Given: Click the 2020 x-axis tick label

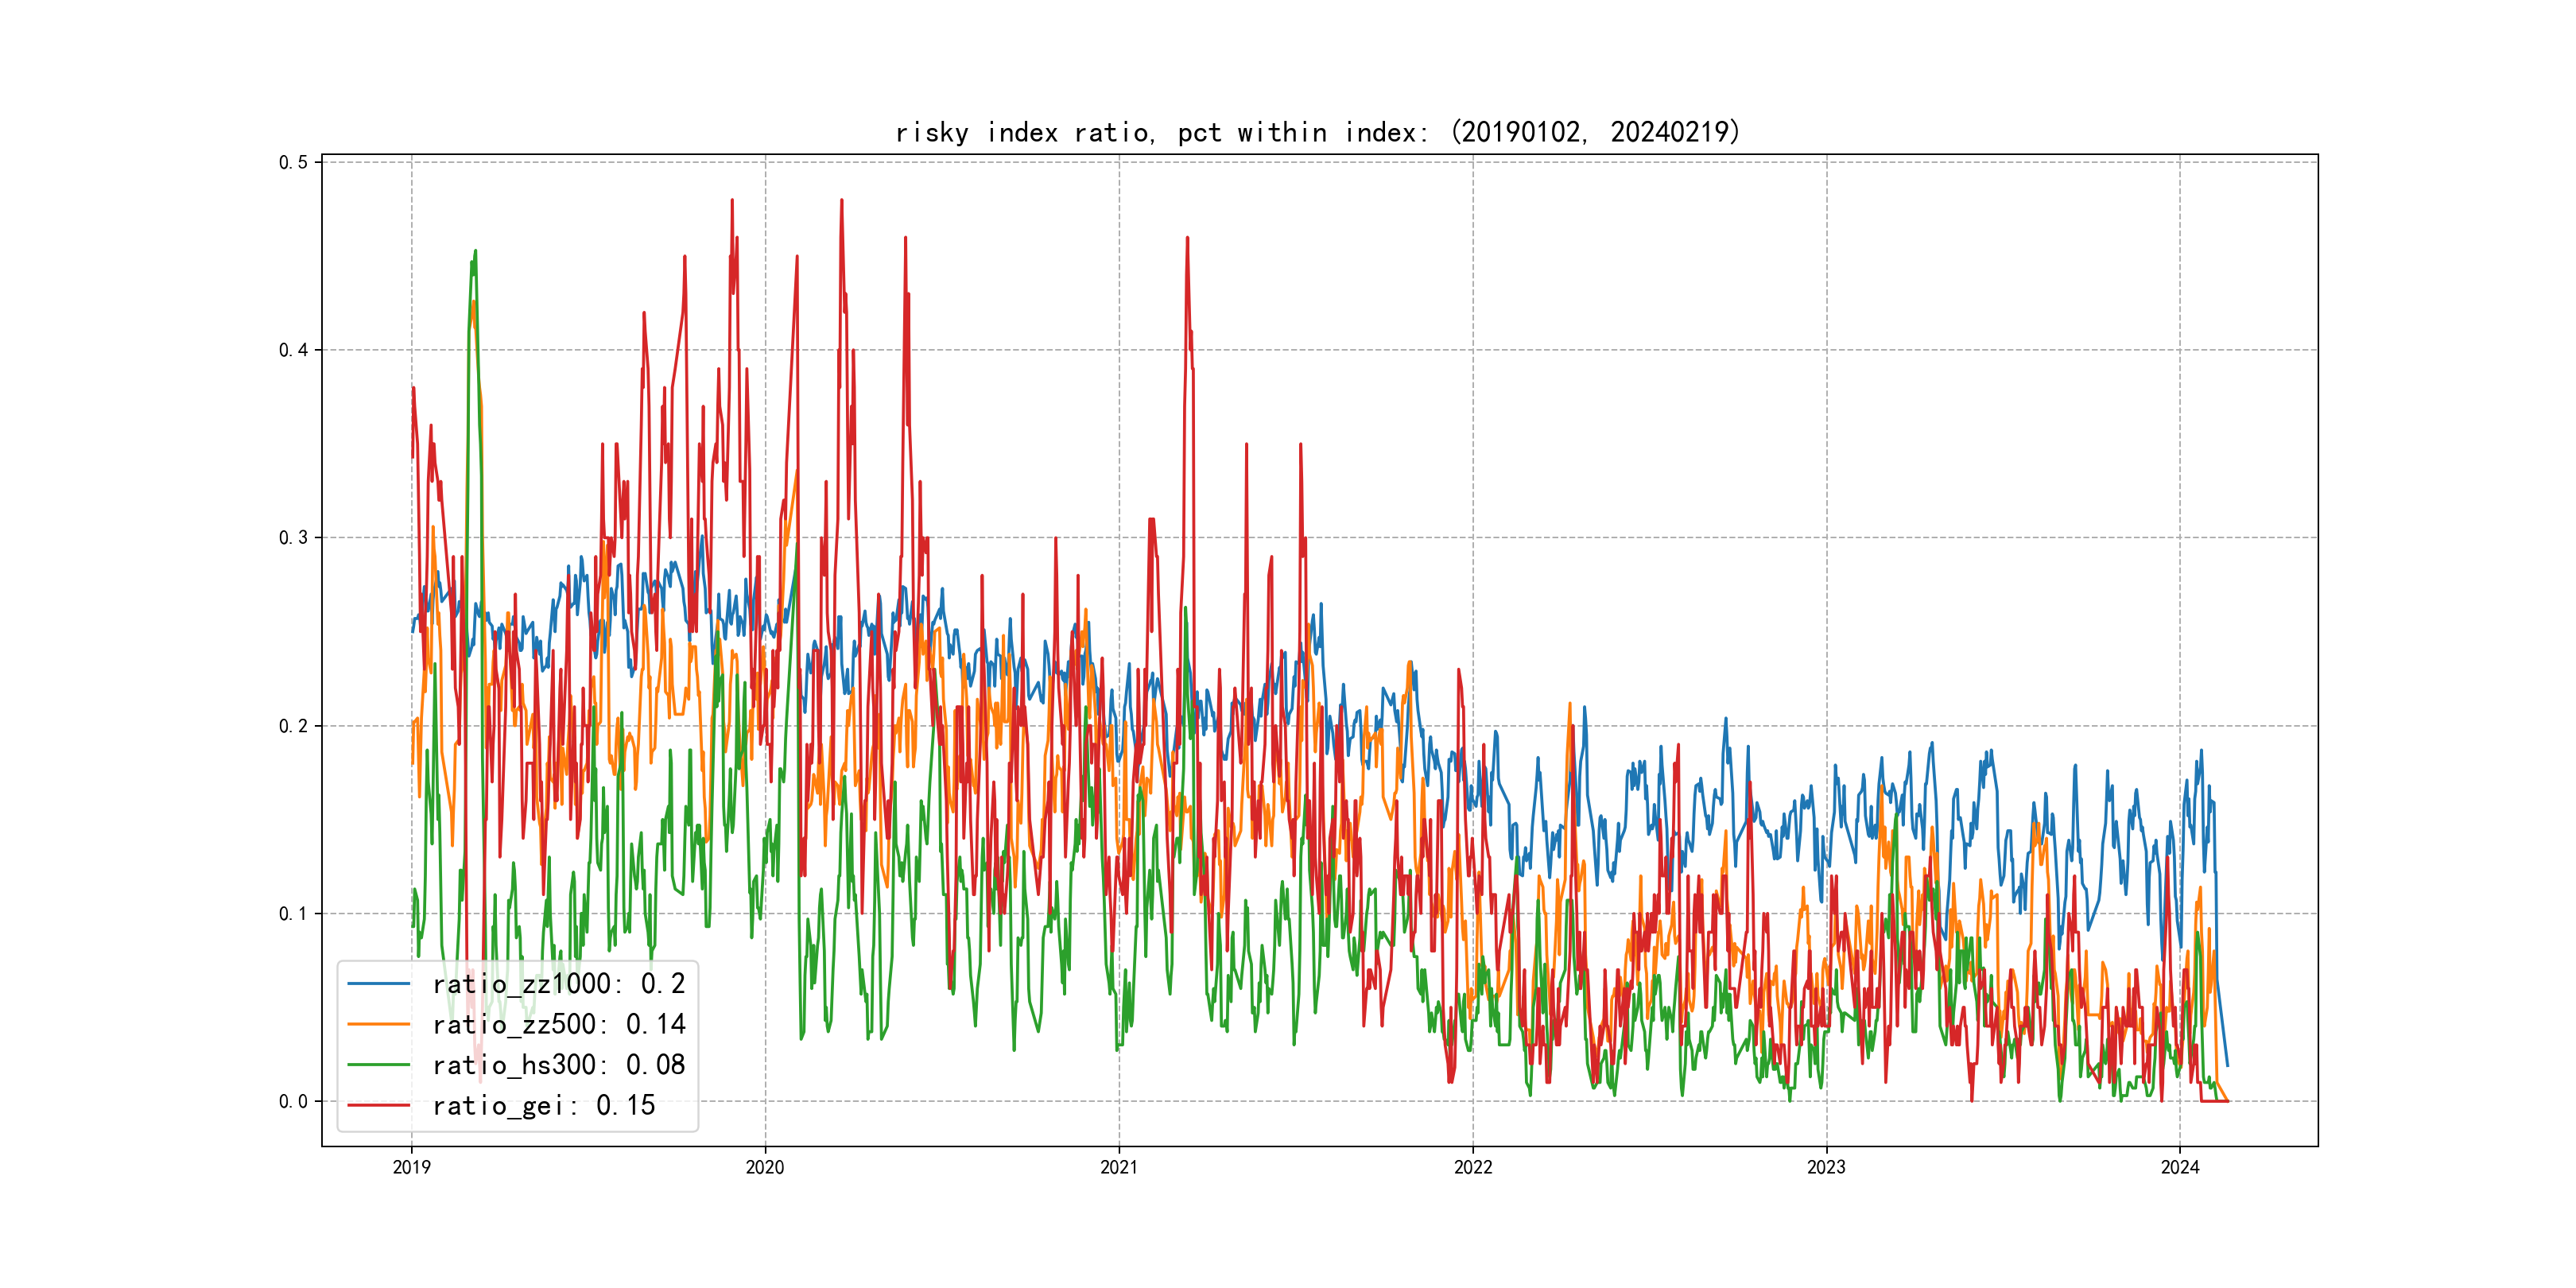Looking at the screenshot, I should click(x=765, y=1167).
